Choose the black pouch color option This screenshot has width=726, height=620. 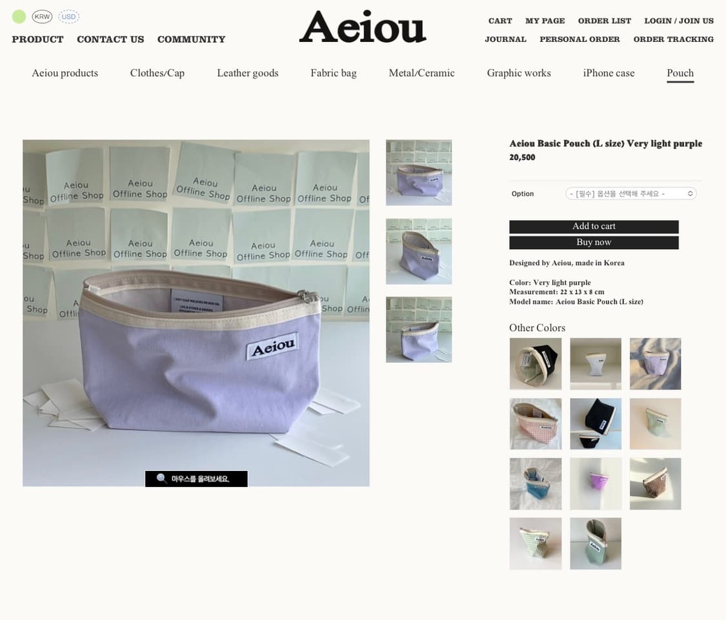536,363
